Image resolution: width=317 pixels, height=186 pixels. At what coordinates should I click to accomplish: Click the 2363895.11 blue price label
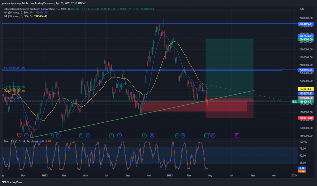(x=306, y=24)
